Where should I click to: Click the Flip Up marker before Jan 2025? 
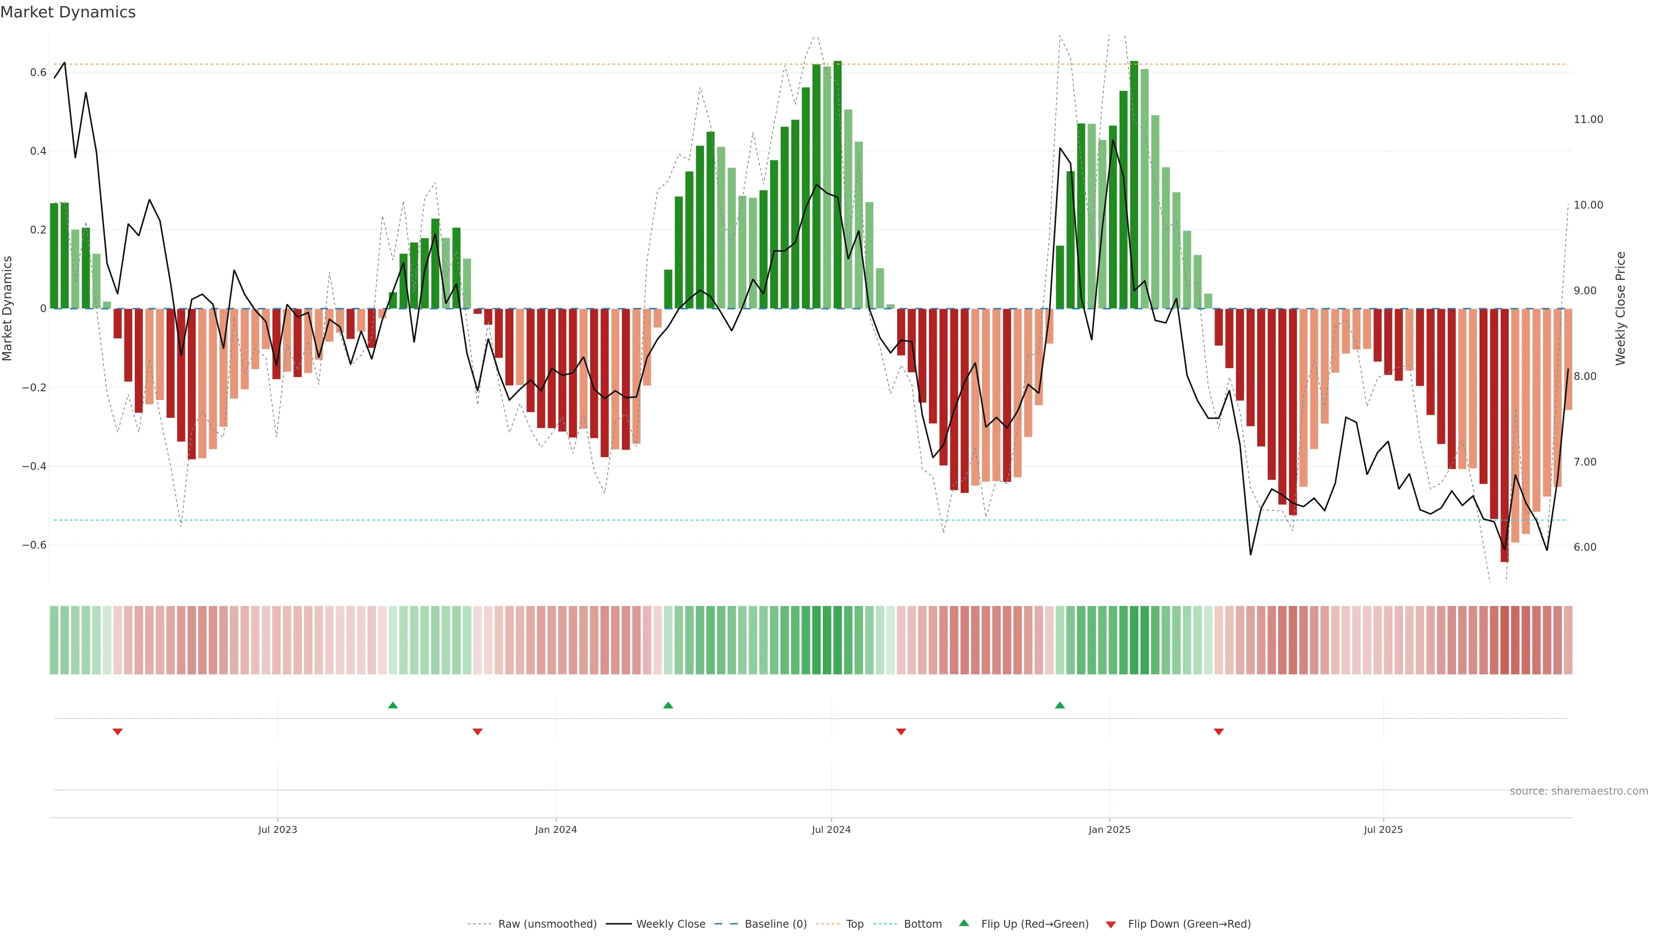pos(1059,705)
